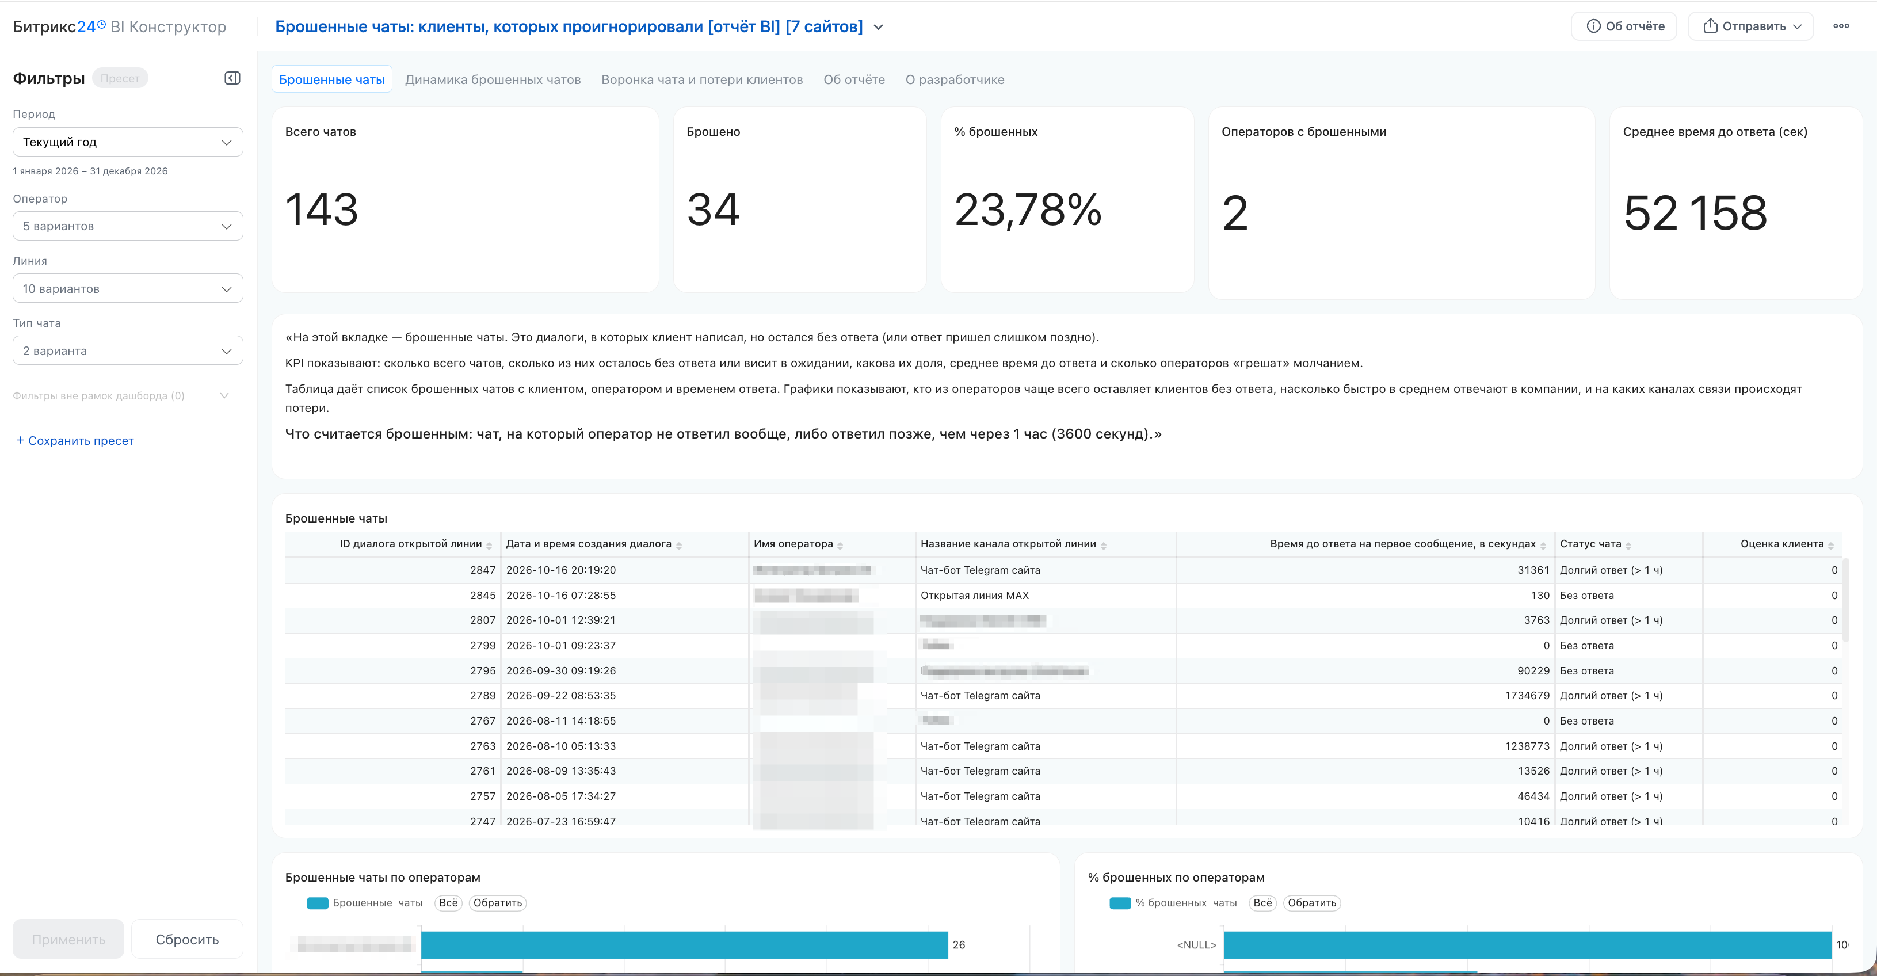
Task: Toggle Брошенные чаты legend swatch
Action: coord(318,903)
